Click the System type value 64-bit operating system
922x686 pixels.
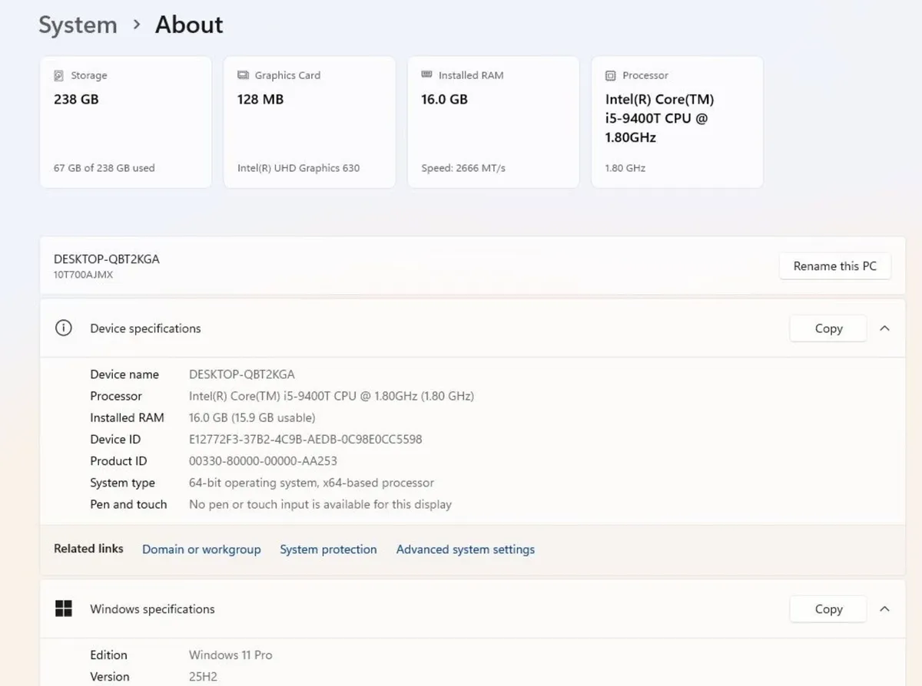point(311,483)
